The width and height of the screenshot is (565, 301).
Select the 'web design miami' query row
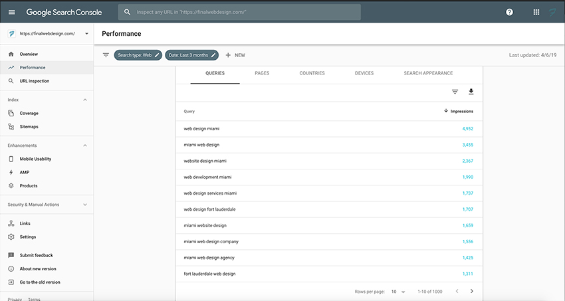(x=329, y=128)
